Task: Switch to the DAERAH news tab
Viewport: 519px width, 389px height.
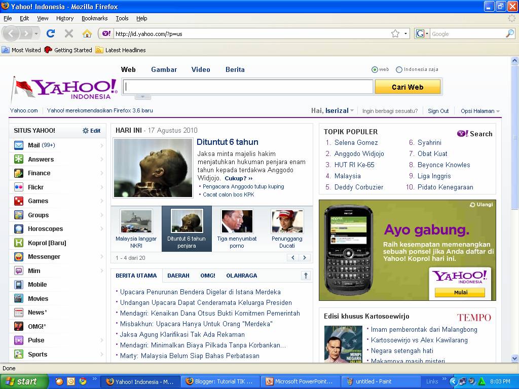Action: [178, 276]
